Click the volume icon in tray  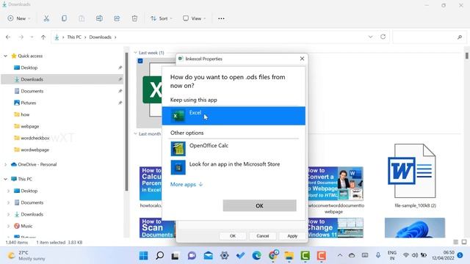(415, 255)
